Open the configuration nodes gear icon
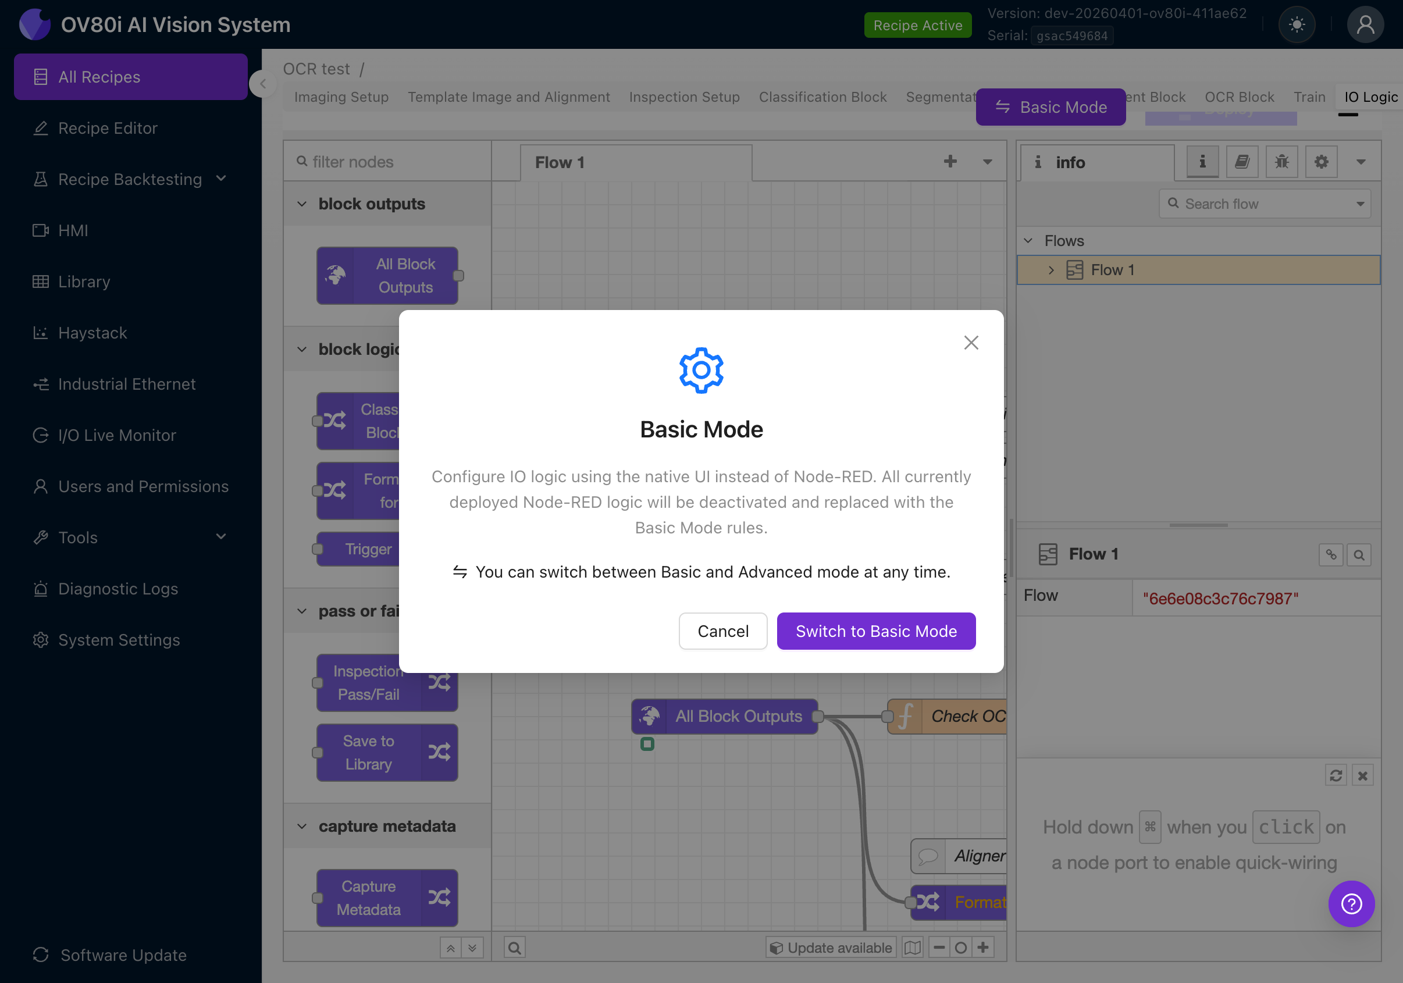Screen dimensions: 1403x983 1321,162
